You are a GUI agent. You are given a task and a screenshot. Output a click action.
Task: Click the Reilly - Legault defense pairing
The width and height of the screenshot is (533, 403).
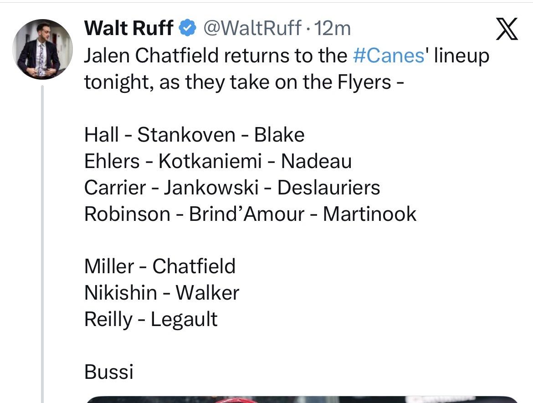tap(151, 319)
